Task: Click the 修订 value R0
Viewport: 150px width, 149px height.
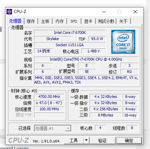Action: tap(129, 72)
